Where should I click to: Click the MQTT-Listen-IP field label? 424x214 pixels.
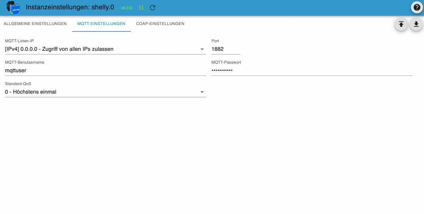coord(19,41)
